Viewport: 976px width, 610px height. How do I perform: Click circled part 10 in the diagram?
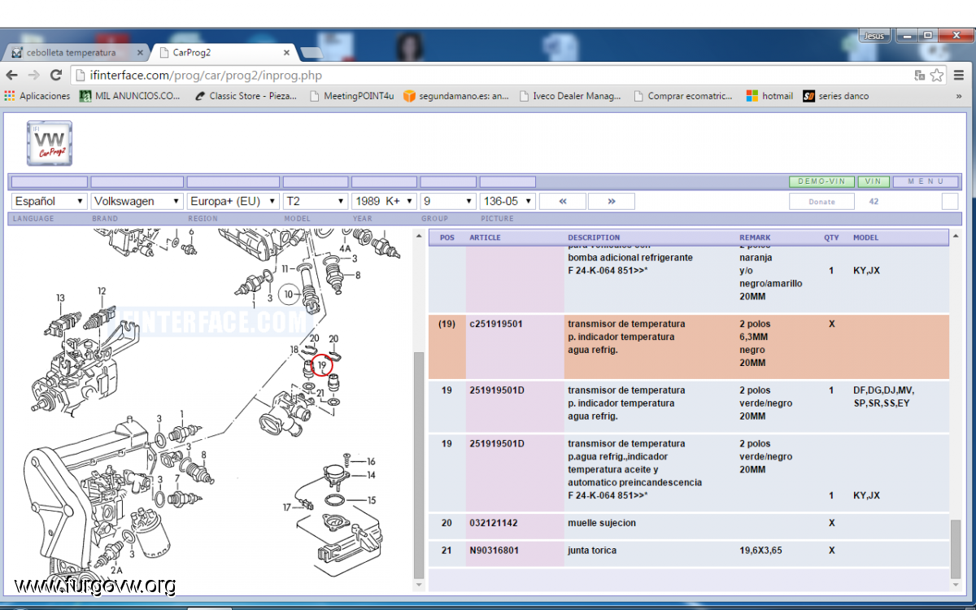click(289, 294)
